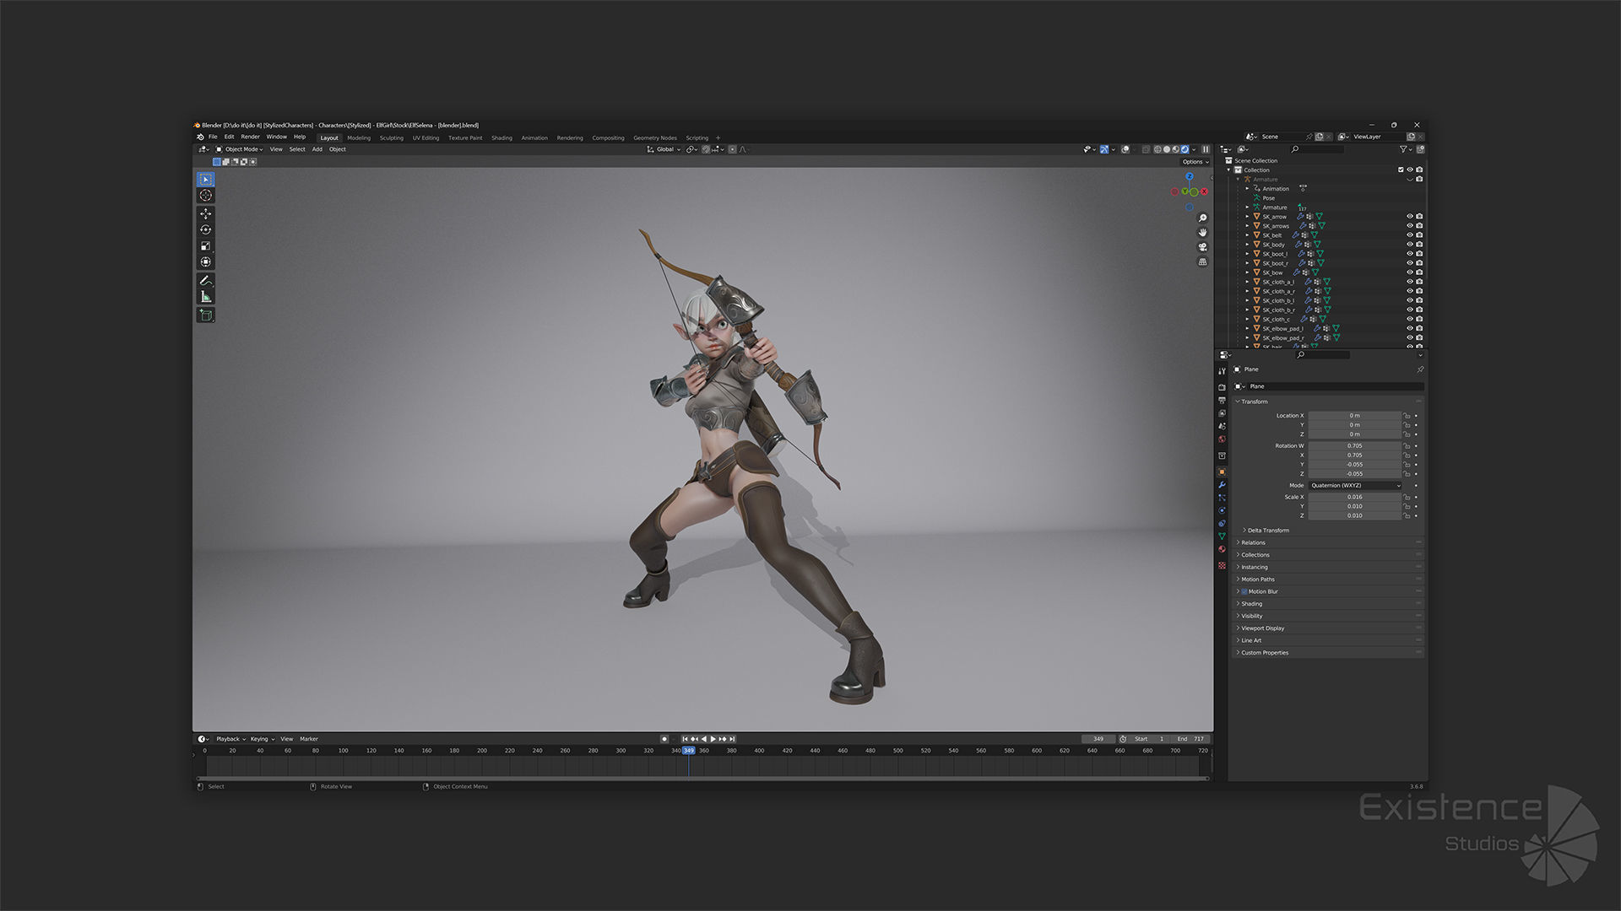Toggle visibility eye of SK_bow
Image resolution: width=1621 pixels, height=911 pixels.
click(x=1409, y=272)
